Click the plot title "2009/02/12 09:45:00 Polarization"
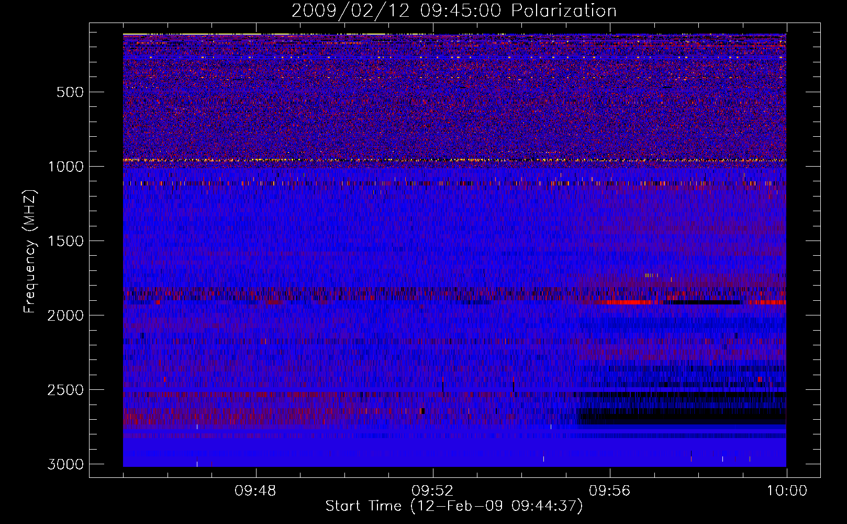 454,11
